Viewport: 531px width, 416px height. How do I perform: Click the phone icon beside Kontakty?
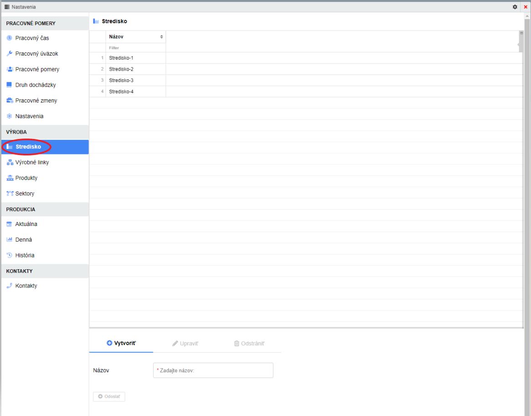click(x=9, y=286)
